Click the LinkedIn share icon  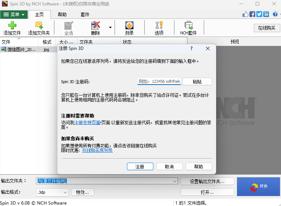point(266,14)
